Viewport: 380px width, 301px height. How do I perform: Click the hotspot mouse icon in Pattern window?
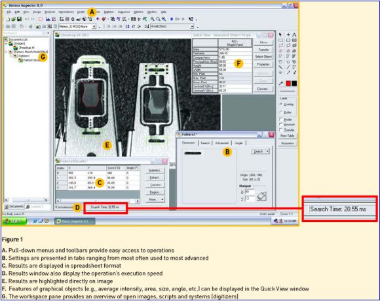pyautogui.click(x=261, y=196)
